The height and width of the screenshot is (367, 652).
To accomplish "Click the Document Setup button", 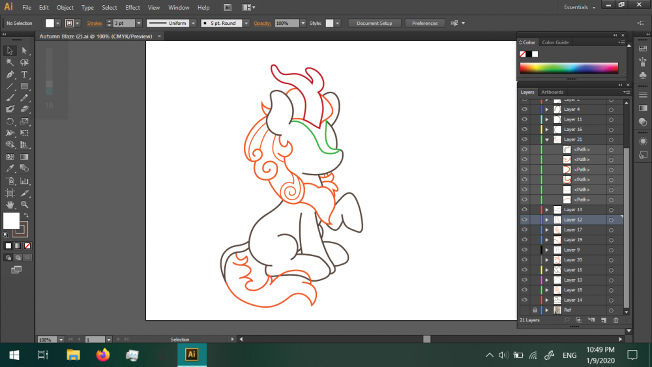I will click(x=374, y=23).
